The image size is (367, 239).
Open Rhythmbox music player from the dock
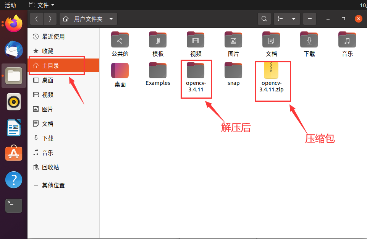[x=13, y=102]
